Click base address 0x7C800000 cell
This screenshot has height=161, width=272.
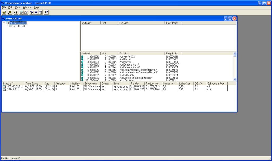tap(121, 87)
